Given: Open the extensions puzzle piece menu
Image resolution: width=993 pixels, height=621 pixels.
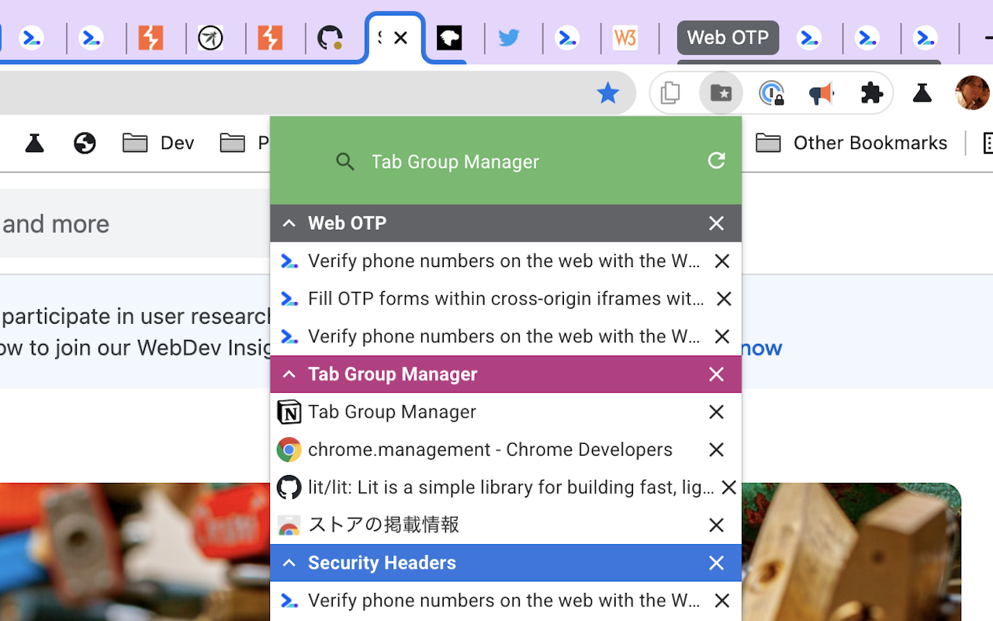Looking at the screenshot, I should coord(871,92).
